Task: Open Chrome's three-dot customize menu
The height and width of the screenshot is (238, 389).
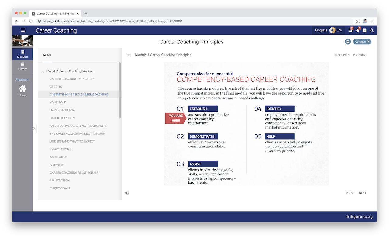Action: click(372, 21)
